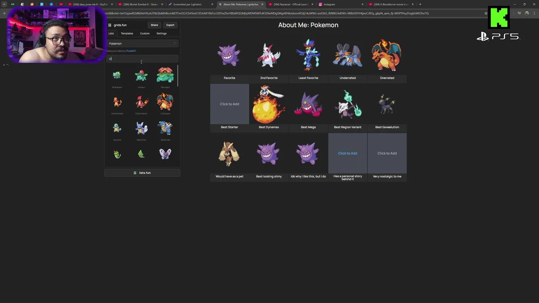Switch to Replaced Official Launch tab
539x303 pixels.
(291, 4)
